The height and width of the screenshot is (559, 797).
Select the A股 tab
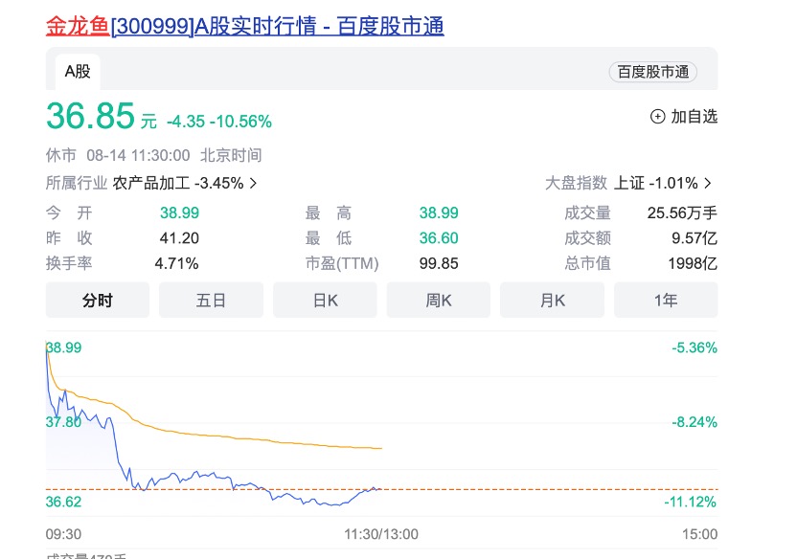coord(78,71)
